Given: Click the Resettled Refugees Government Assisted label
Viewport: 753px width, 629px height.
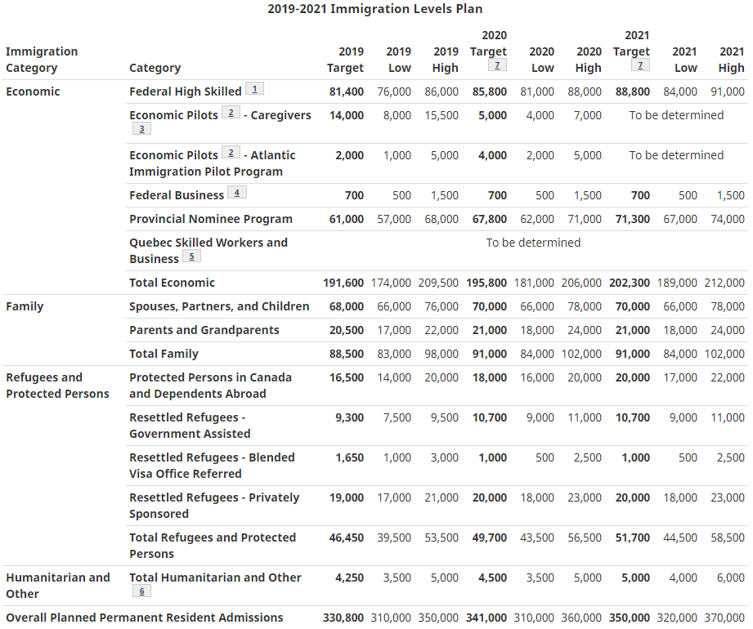Looking at the screenshot, I should pyautogui.click(x=190, y=426).
